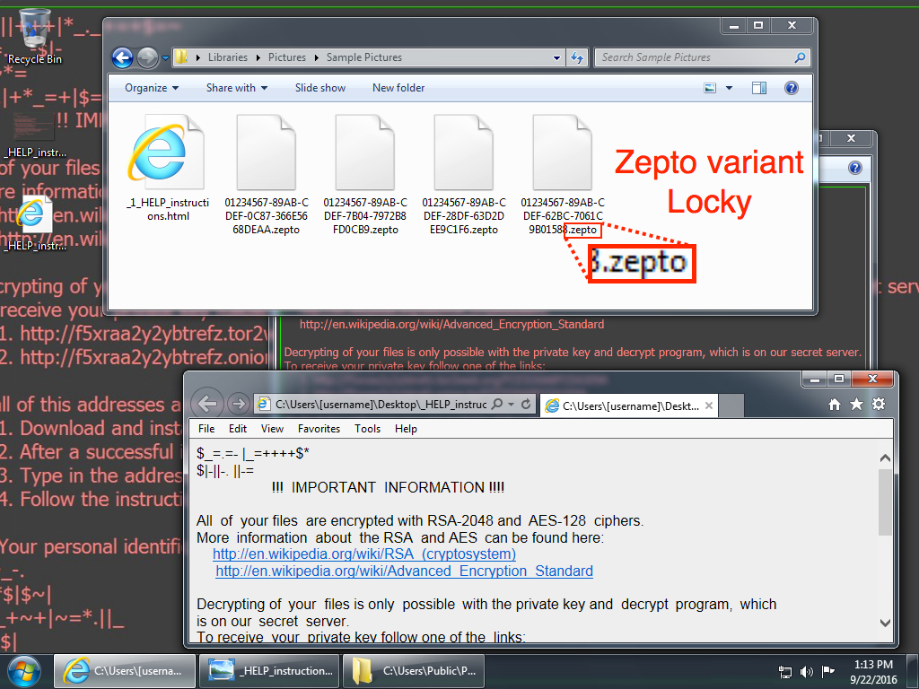Screen dimensions: 919x689
Task: Go forward in the Explorer window
Action: 148,57
